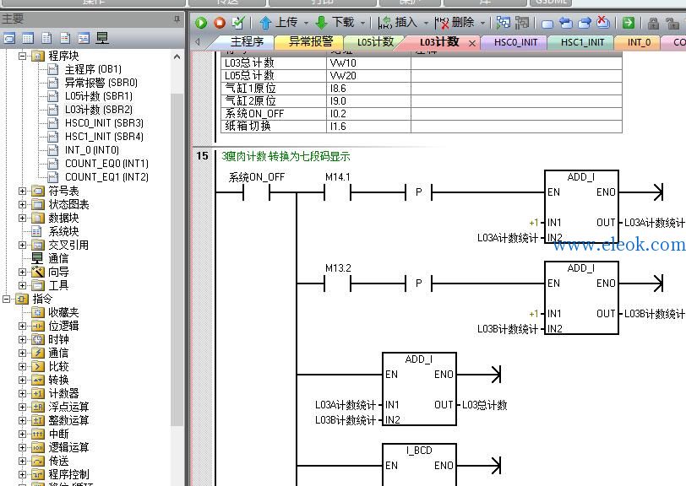686x486 pixels.
Task: Open data block icon in navigation bar
Action: (46, 39)
